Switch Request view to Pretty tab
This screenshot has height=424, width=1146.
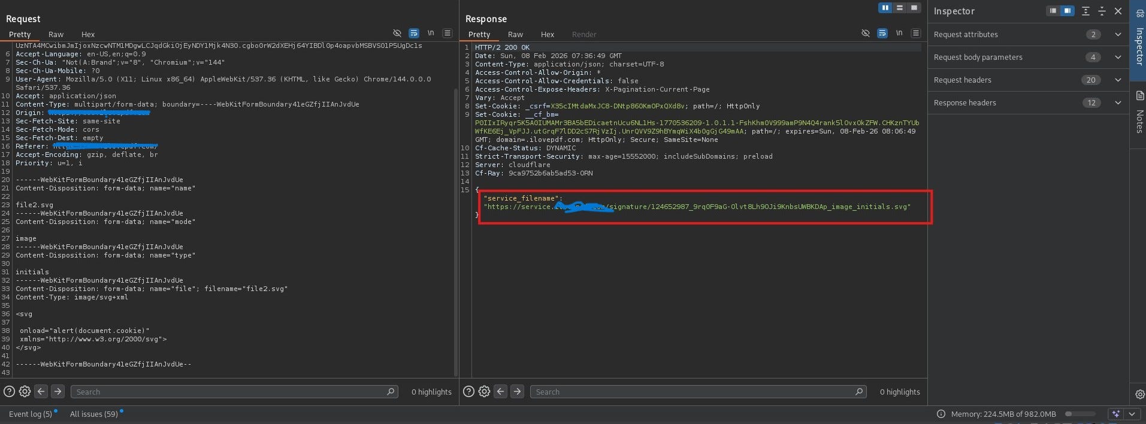tap(20, 34)
